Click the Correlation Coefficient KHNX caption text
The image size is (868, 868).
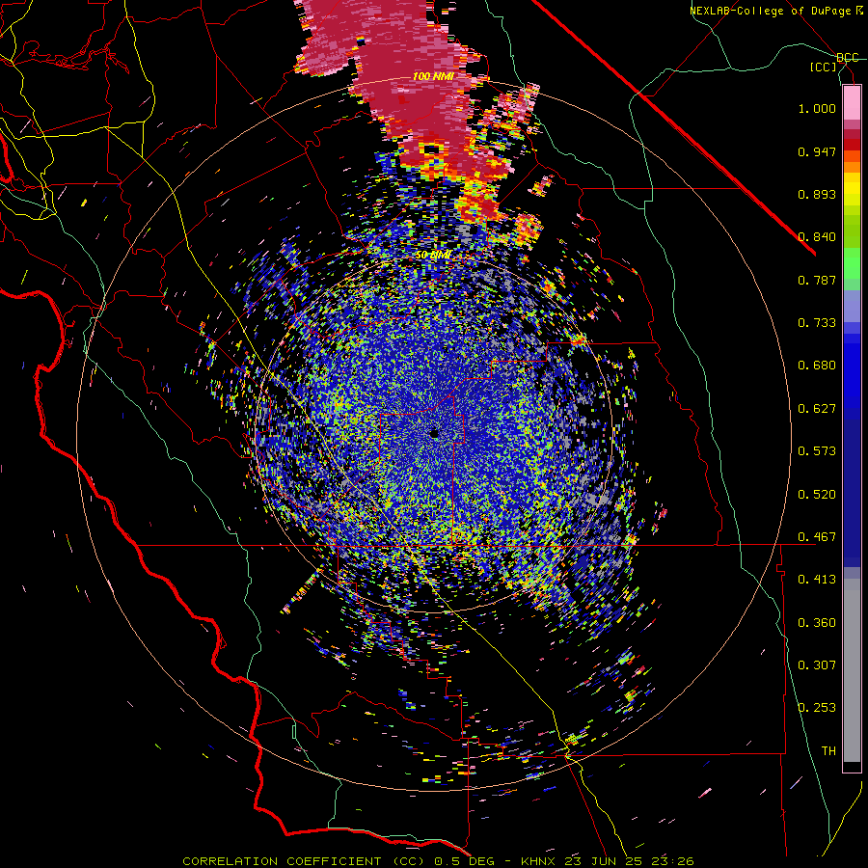[438, 861]
